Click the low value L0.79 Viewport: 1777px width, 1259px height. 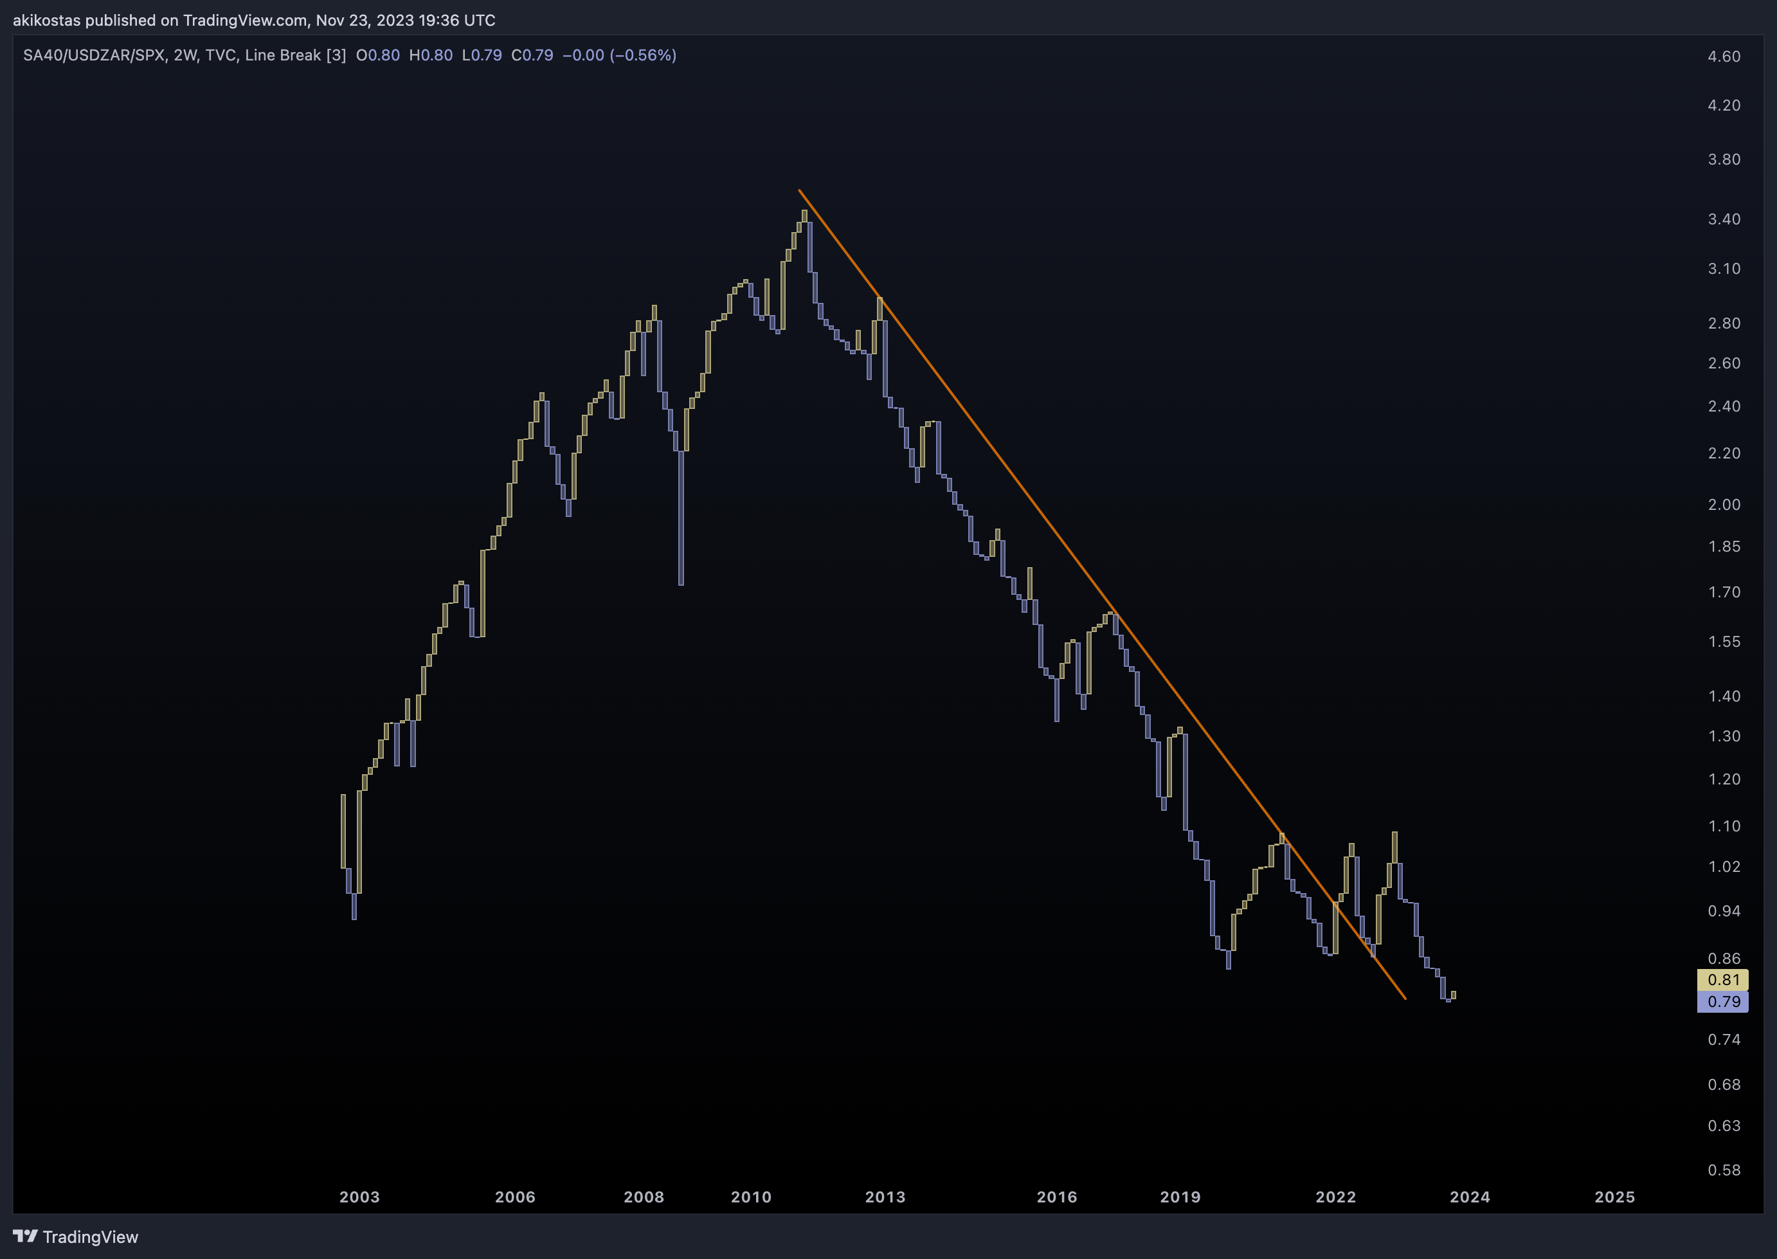(482, 55)
